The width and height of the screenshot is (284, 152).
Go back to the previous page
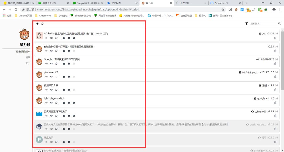(4, 9)
